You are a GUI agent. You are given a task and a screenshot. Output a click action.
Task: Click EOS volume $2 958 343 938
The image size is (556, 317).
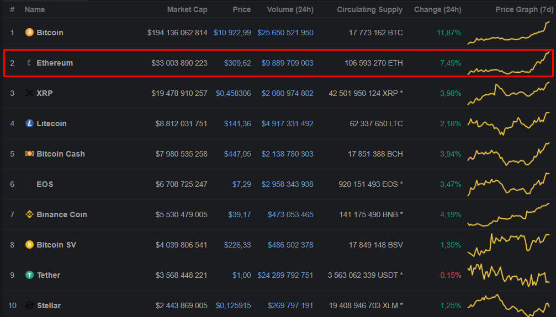288,184
